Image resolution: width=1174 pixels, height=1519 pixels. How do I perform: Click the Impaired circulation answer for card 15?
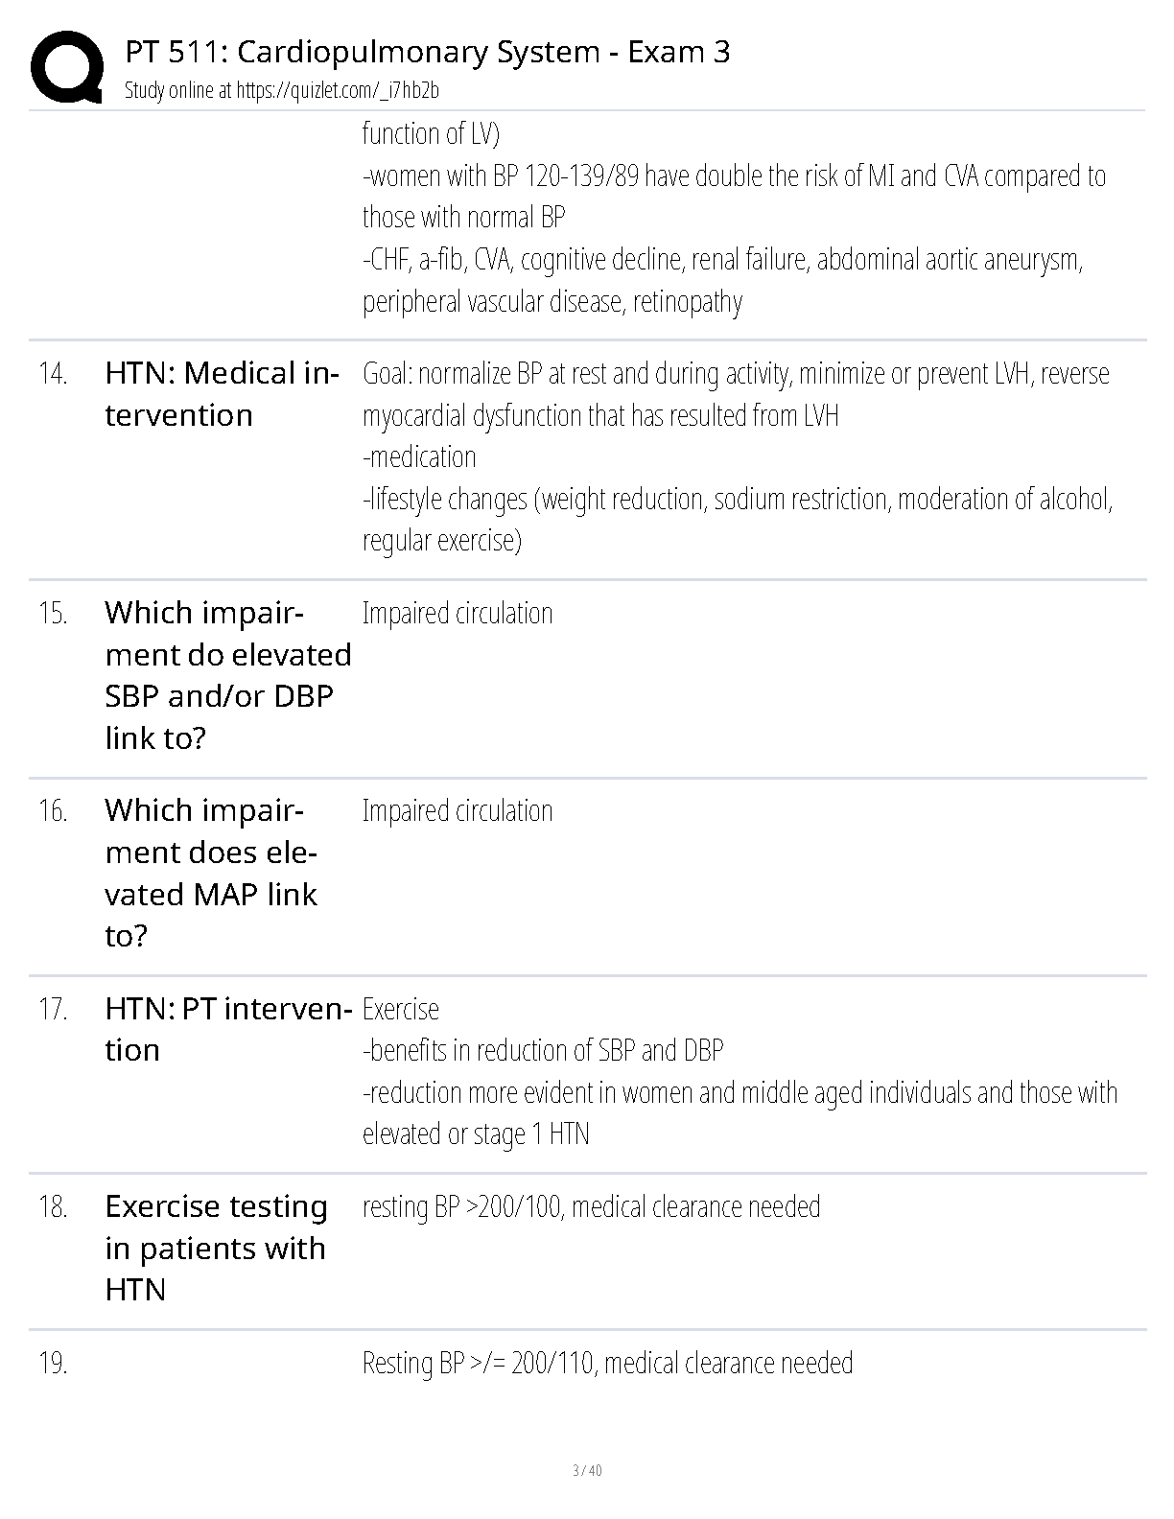tap(458, 614)
